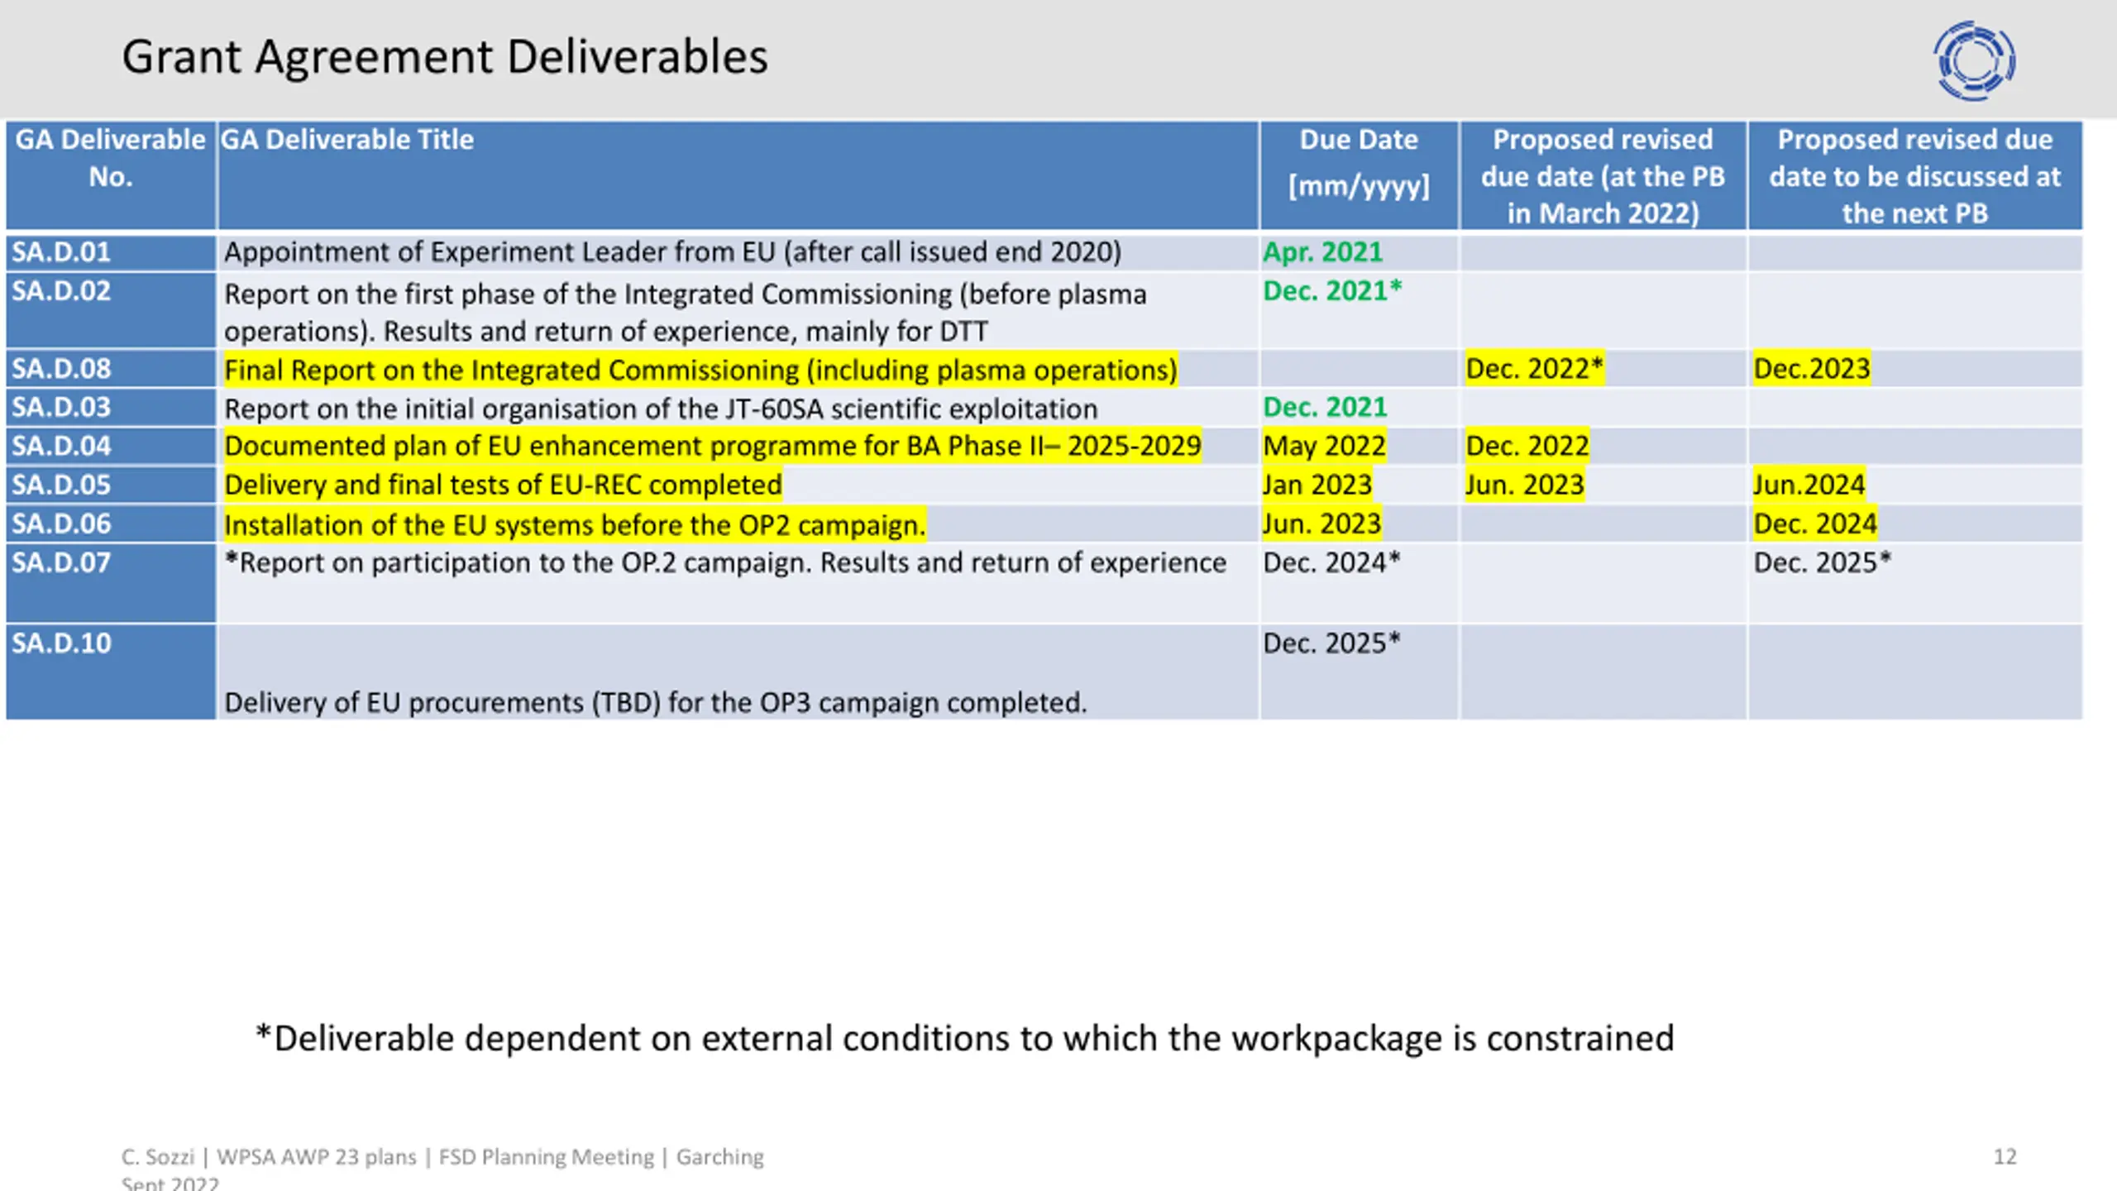Click the highlighted Dec. 2024 next-PB date

[x=1815, y=524]
